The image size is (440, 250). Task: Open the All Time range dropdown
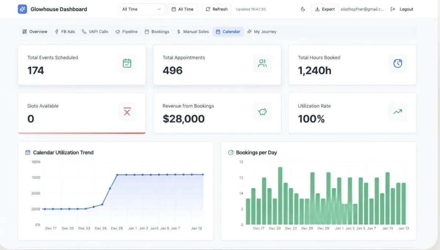coord(142,9)
